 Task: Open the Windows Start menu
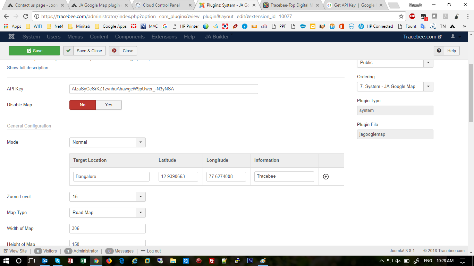click(x=7, y=261)
